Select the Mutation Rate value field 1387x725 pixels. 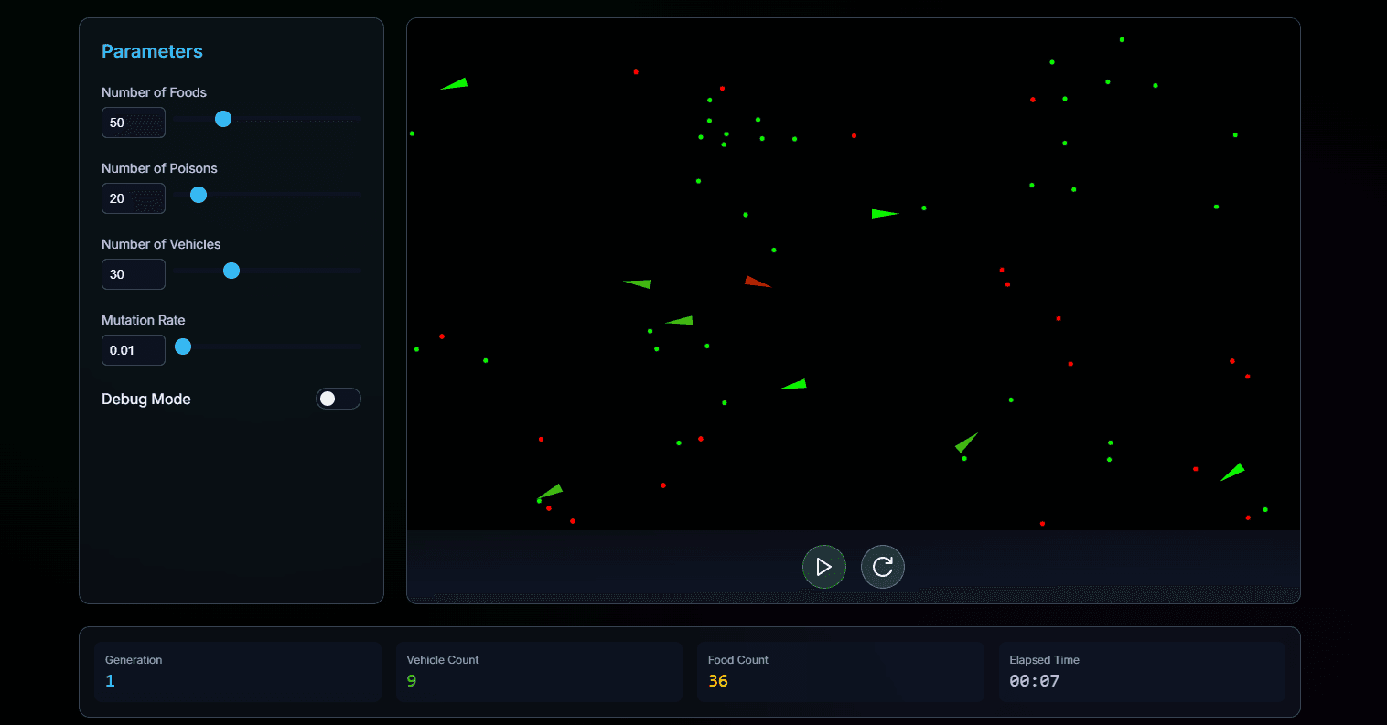coord(133,349)
